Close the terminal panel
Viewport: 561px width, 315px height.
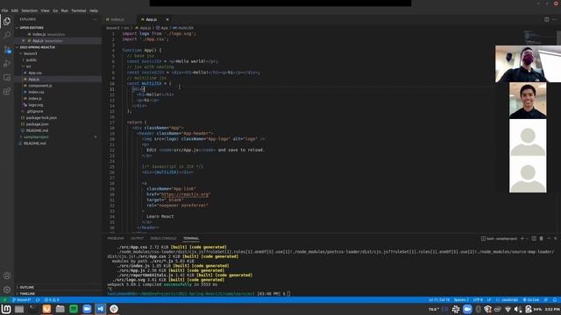(x=555, y=239)
